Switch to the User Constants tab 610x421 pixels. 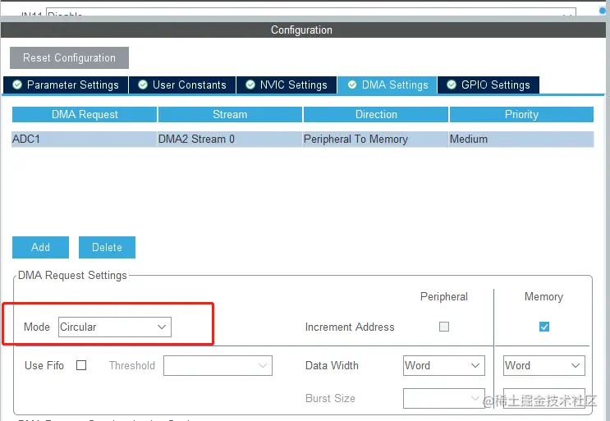[x=182, y=85]
